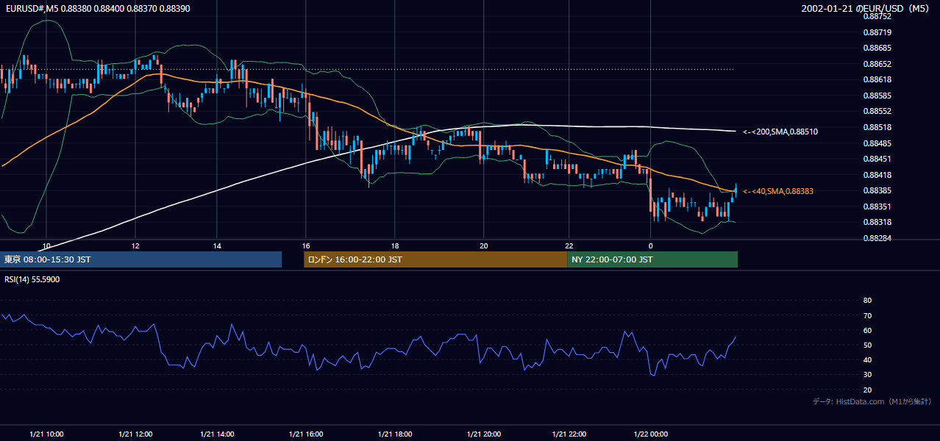The width and height of the screenshot is (940, 441).
Task: Click the bottom date label 1/22 00:00
Action: click(650, 434)
